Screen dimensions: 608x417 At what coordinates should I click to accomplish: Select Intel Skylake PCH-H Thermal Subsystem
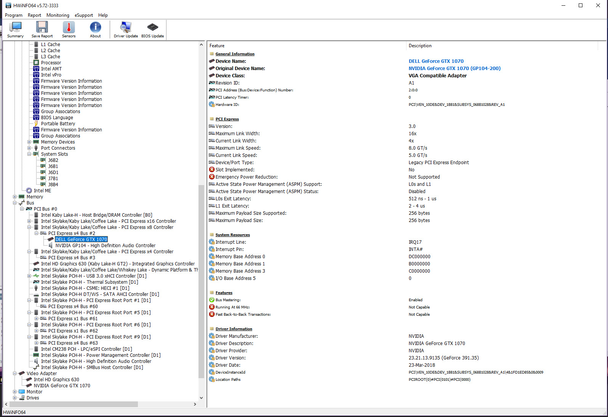coord(90,282)
